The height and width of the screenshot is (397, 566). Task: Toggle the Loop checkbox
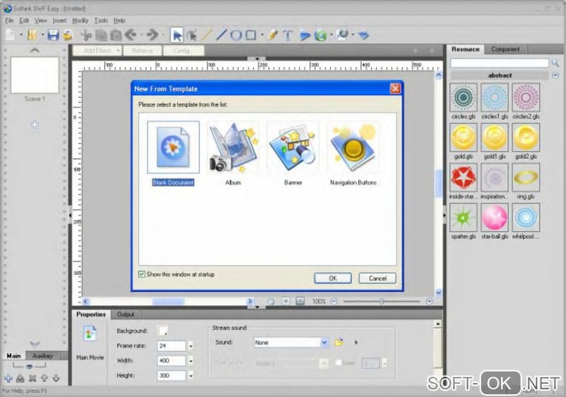coord(338,363)
